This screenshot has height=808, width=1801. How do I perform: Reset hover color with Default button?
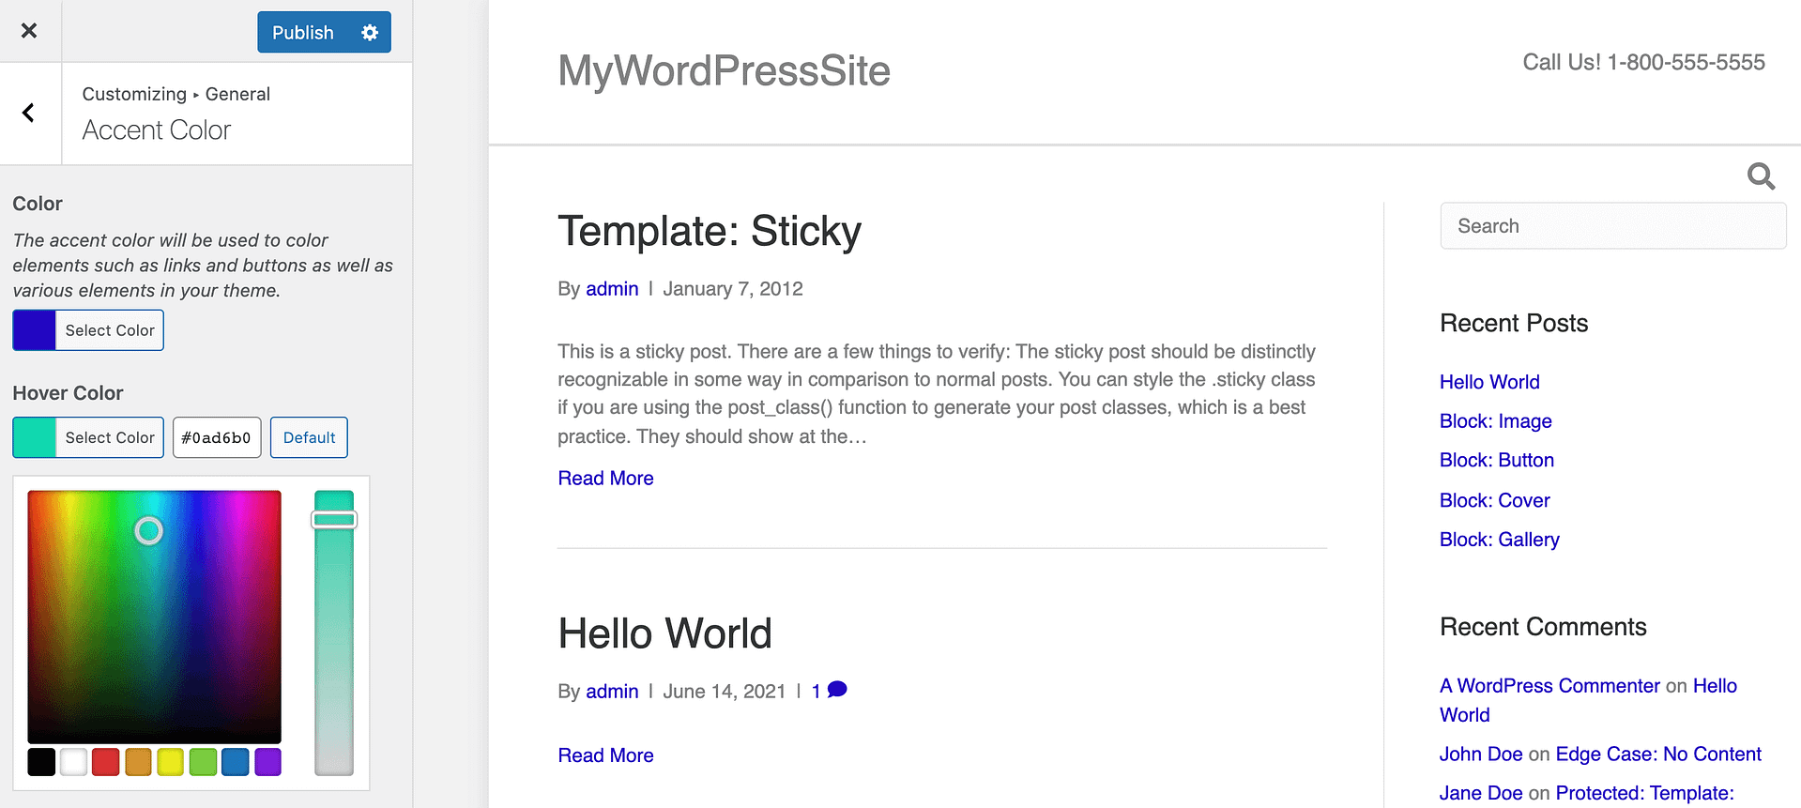tap(309, 437)
